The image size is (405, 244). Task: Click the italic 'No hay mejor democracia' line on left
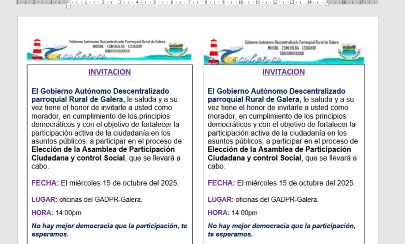pos(109,226)
